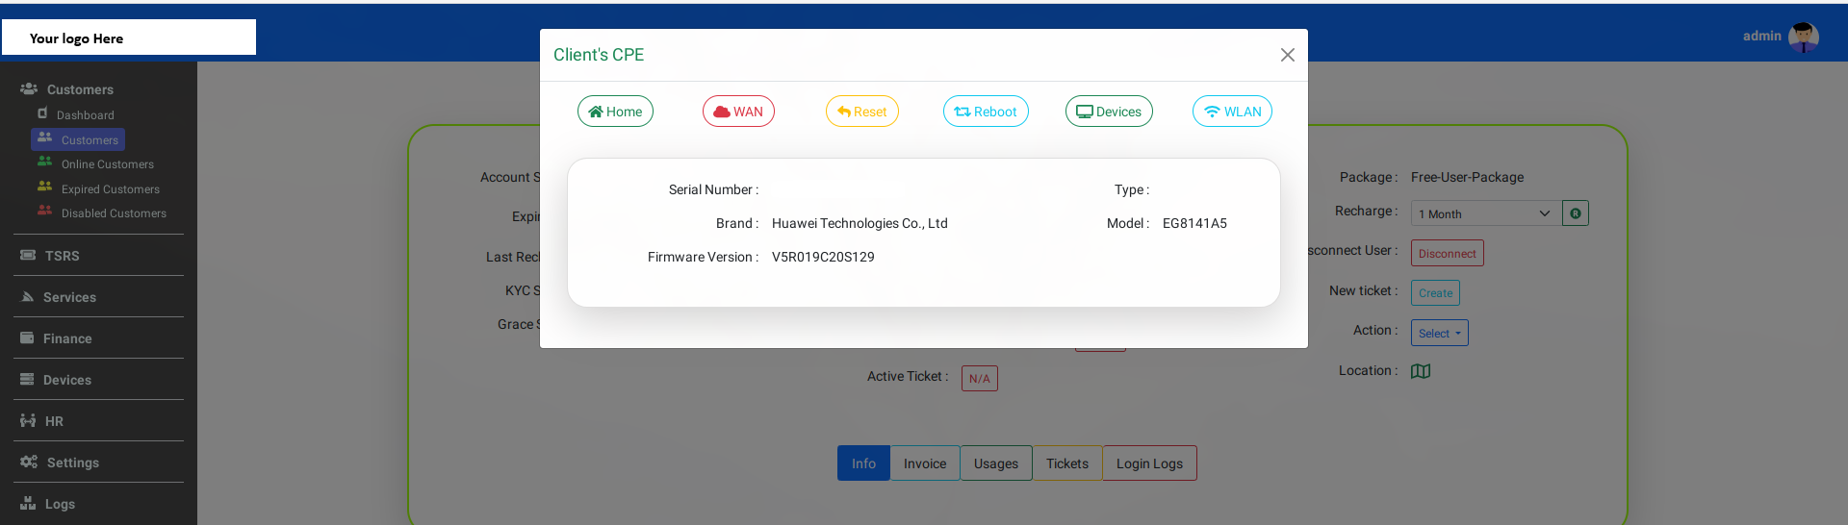Screen dimensions: 1848x525
Task: Expand the Settings sidebar menu
Action: click(x=73, y=462)
